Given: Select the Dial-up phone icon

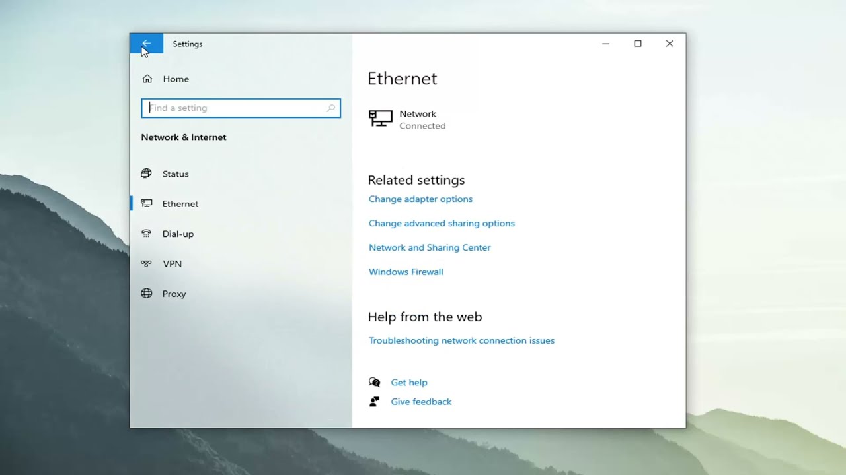Looking at the screenshot, I should [147, 234].
